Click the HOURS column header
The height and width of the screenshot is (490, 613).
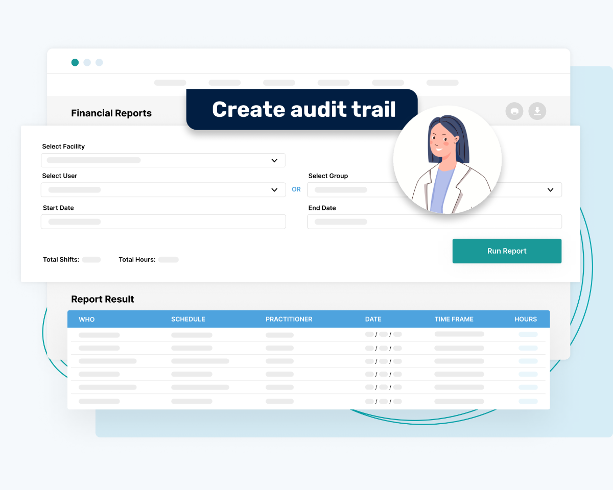(526, 319)
